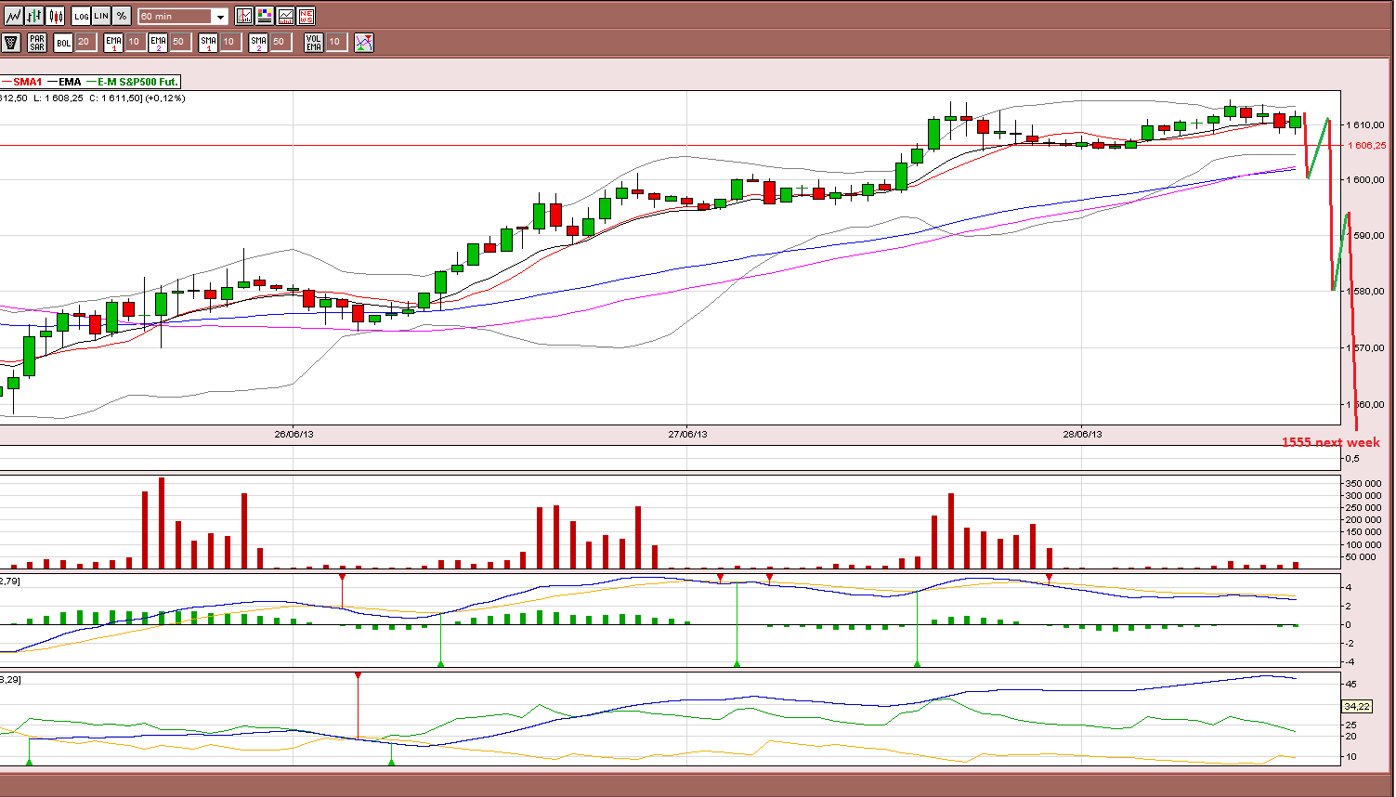
Task: Open the 60 min timeframe dropdown
Action: click(x=183, y=17)
